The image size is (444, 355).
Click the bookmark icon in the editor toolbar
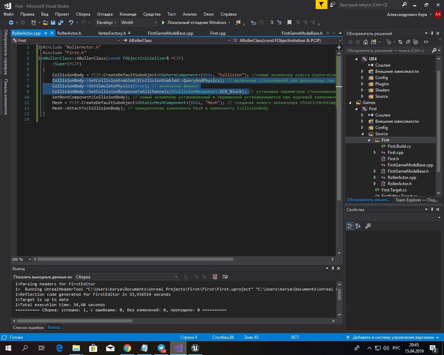pos(289,23)
